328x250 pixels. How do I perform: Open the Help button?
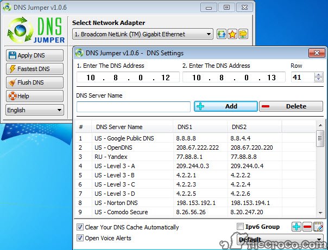coord(35,96)
